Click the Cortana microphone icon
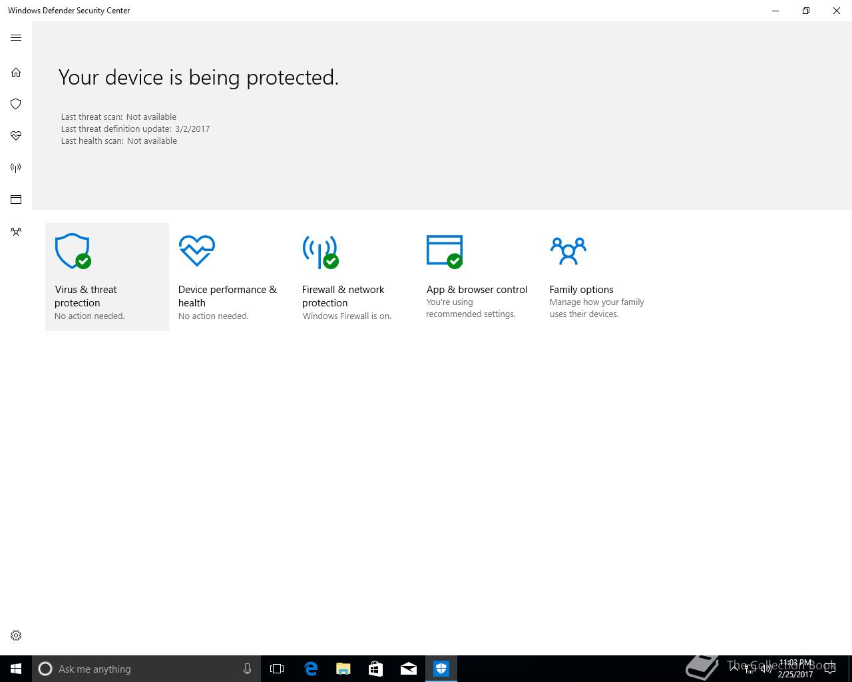Image resolution: width=852 pixels, height=682 pixels. 247,669
